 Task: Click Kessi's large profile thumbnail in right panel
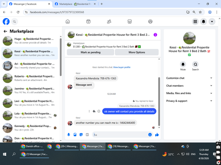[189, 38]
